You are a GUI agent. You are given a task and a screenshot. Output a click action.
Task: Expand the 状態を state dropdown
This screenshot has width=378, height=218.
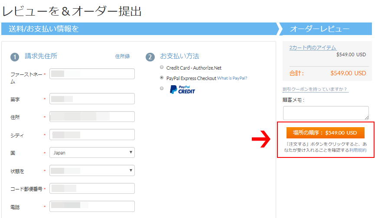92,171
